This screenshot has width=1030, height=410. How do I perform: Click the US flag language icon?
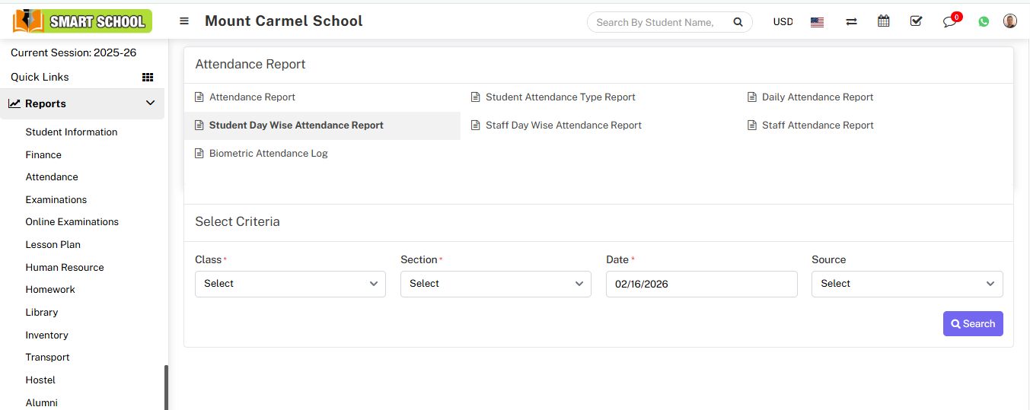[x=817, y=22]
